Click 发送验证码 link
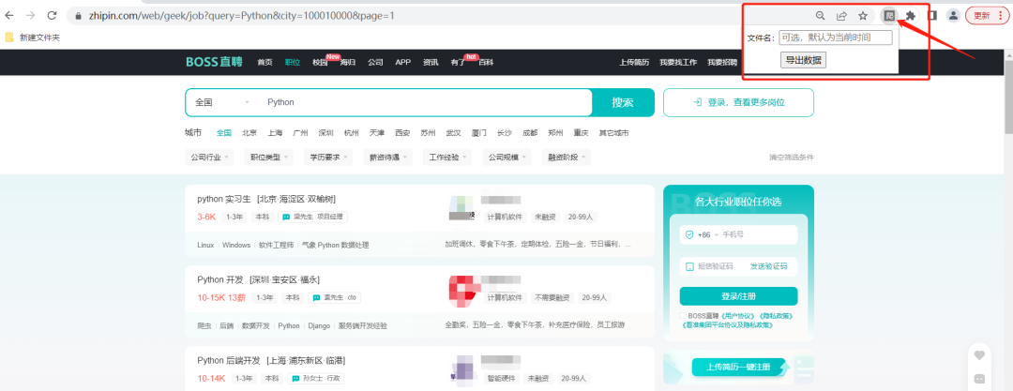The image size is (1013, 391). [x=768, y=266]
